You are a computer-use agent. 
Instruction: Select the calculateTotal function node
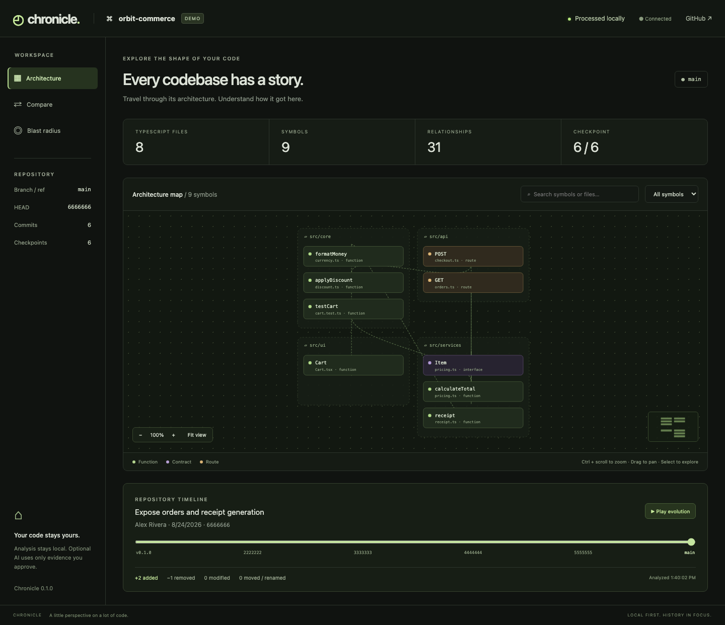click(473, 392)
